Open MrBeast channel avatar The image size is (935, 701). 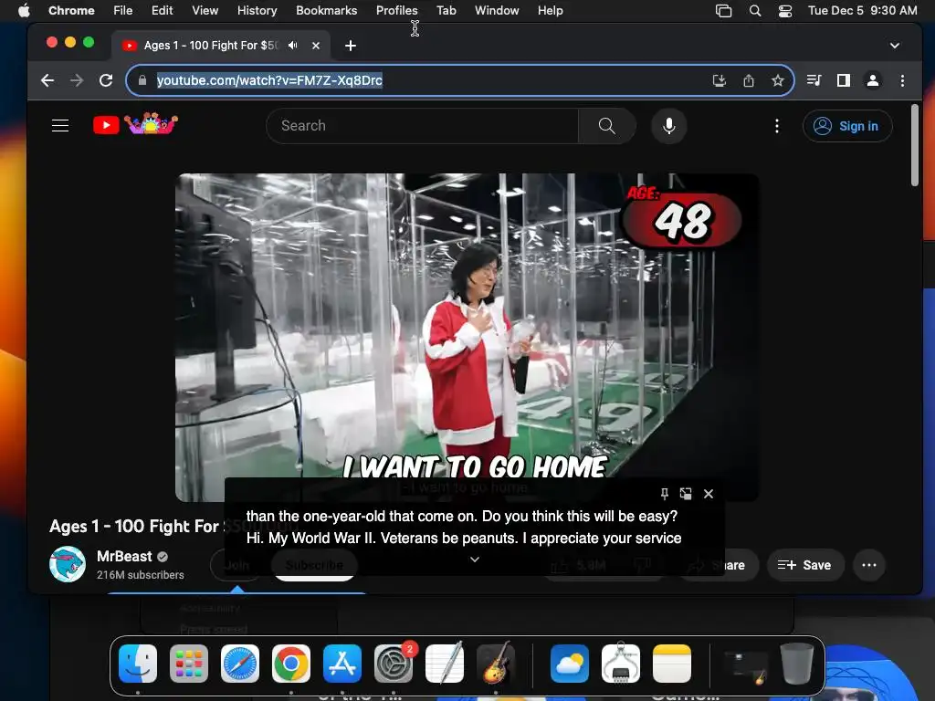click(68, 564)
